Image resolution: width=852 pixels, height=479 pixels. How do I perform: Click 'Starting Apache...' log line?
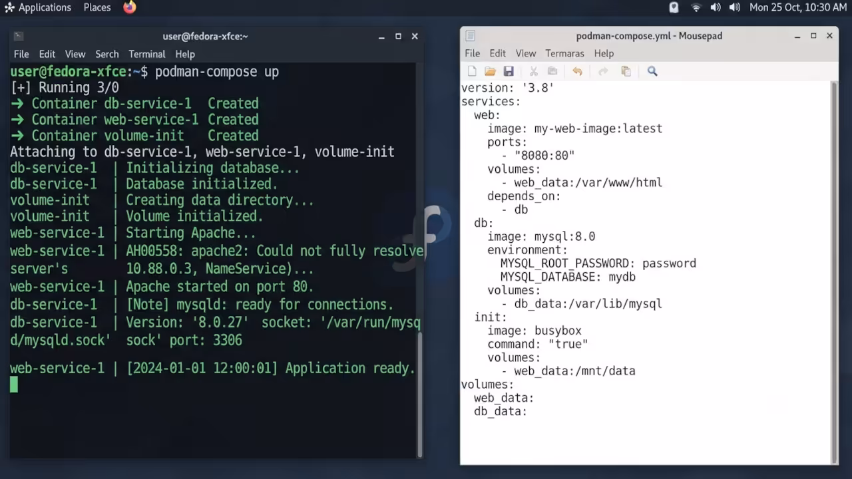133,234
